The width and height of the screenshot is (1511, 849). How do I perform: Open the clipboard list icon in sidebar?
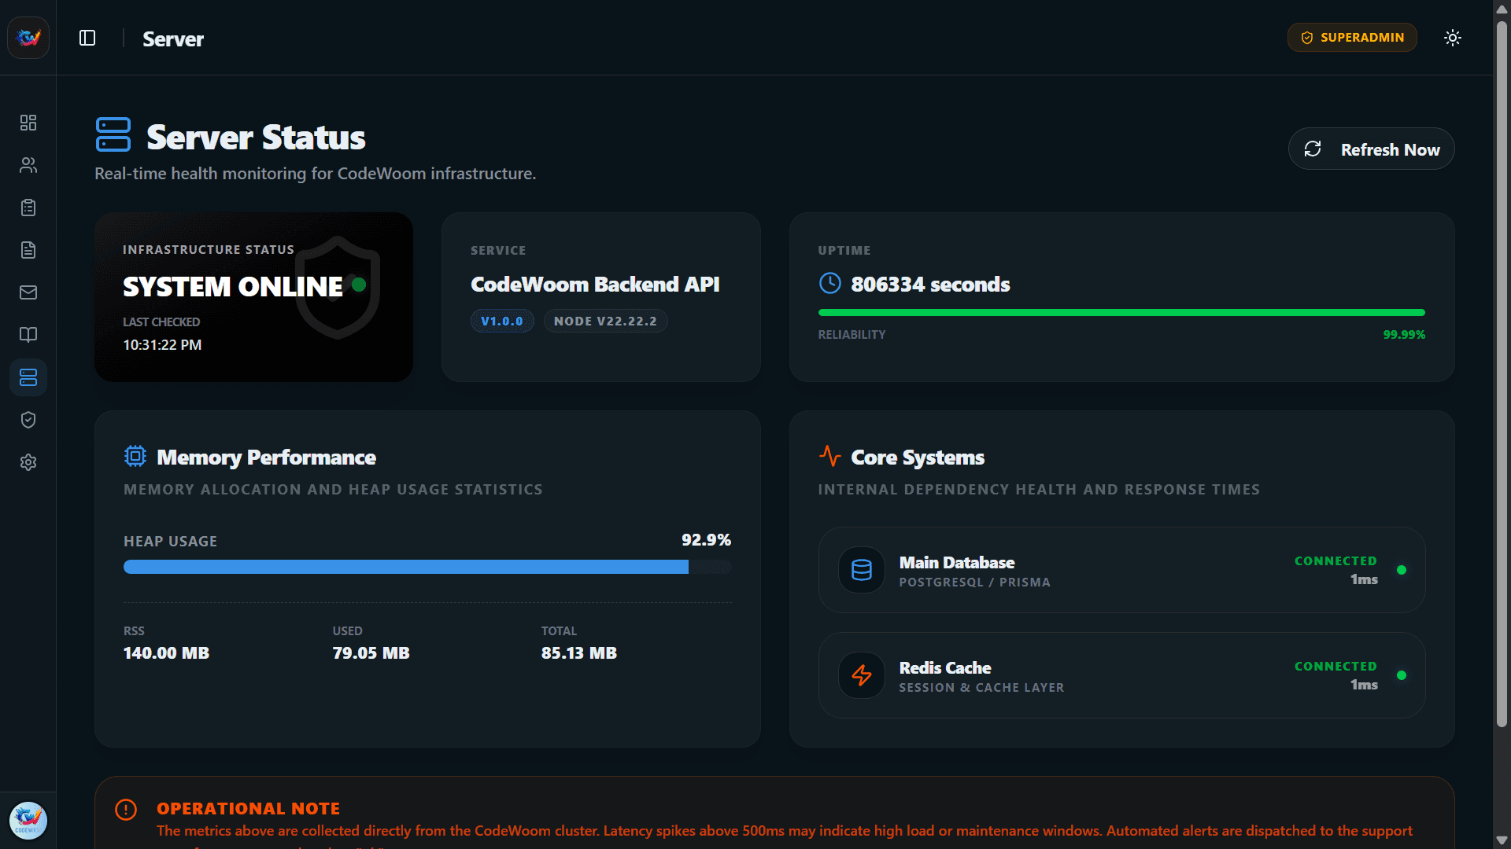pos(28,208)
